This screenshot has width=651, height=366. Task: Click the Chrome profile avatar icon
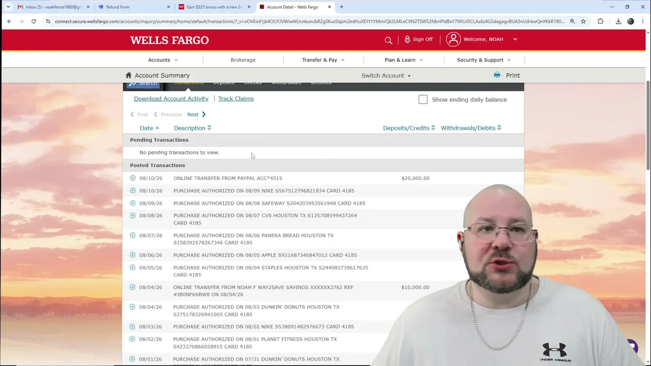click(x=631, y=21)
